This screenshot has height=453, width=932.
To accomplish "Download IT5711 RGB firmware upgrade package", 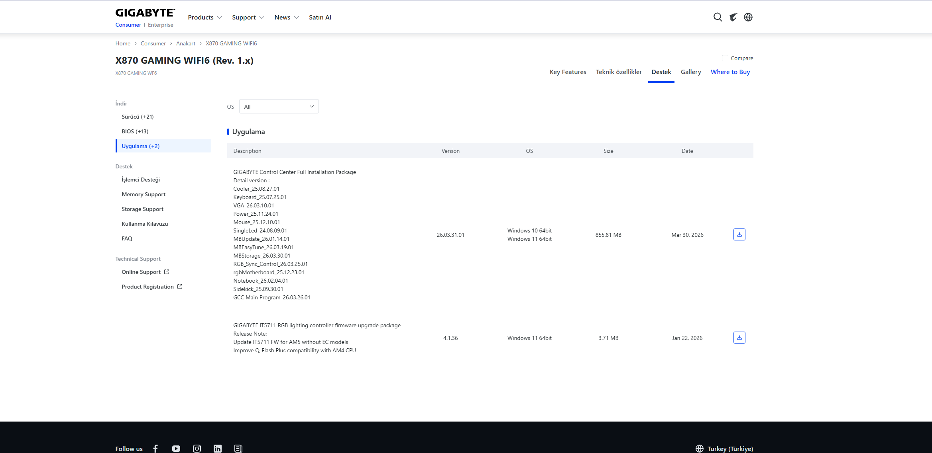I will pyautogui.click(x=739, y=338).
